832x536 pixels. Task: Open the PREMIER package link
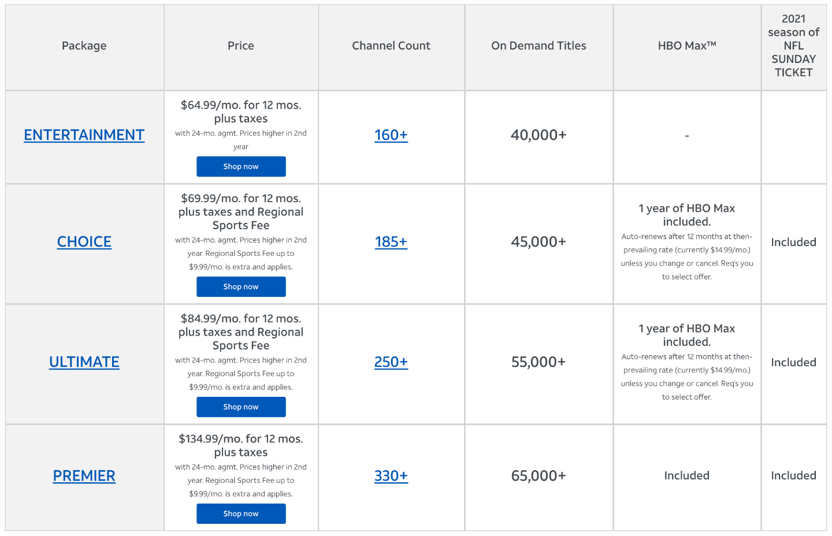[84, 475]
